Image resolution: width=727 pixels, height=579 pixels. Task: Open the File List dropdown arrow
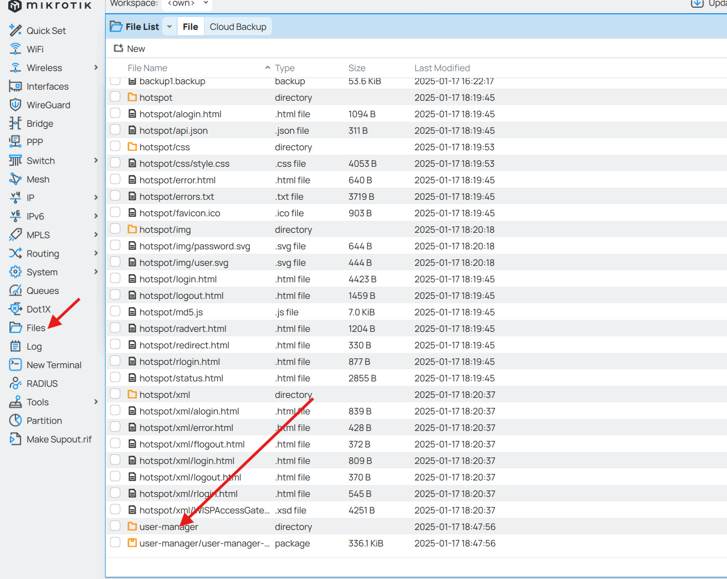click(x=169, y=26)
